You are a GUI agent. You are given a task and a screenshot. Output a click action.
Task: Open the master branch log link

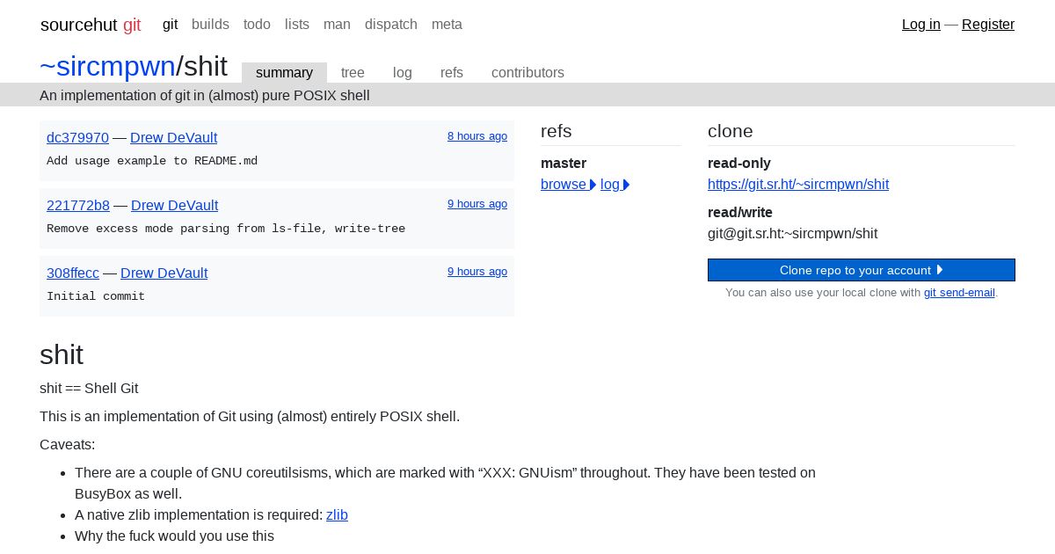[x=615, y=185]
